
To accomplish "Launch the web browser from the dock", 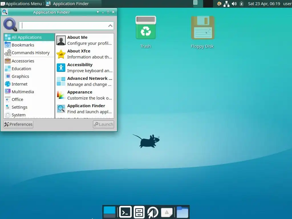I will click(x=153, y=212).
